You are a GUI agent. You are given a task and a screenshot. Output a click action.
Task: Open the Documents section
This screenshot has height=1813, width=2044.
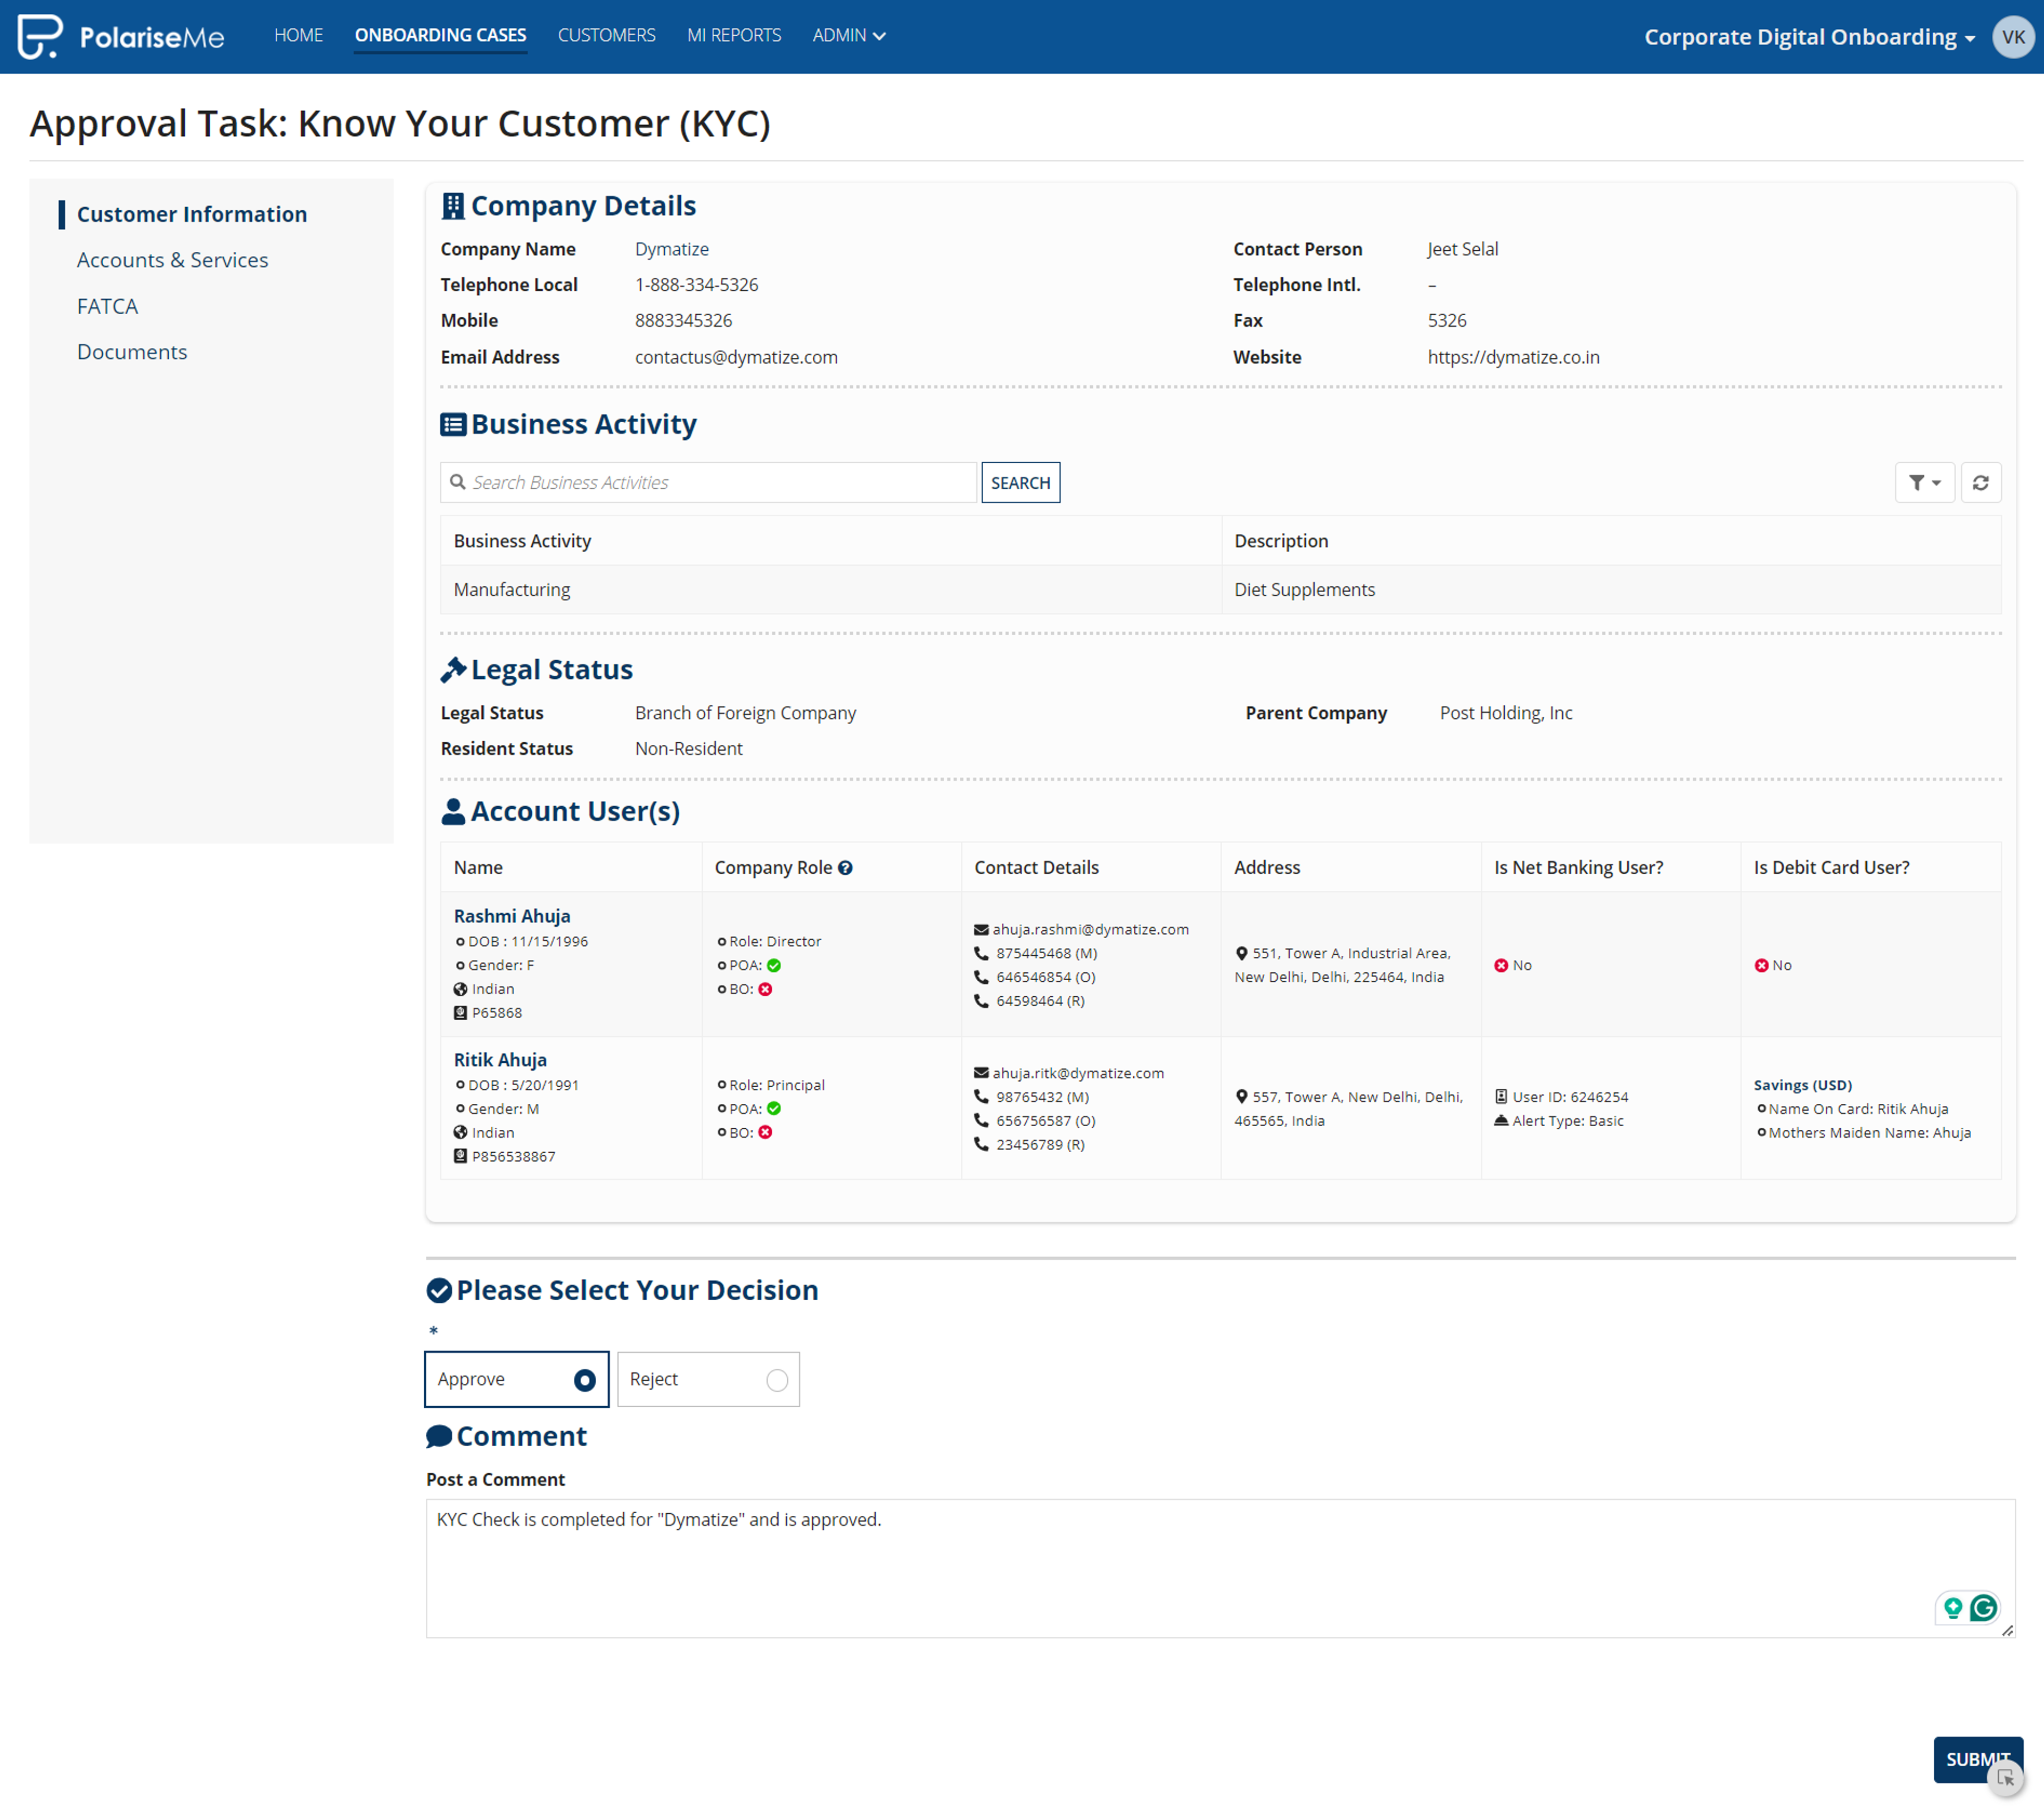[132, 352]
